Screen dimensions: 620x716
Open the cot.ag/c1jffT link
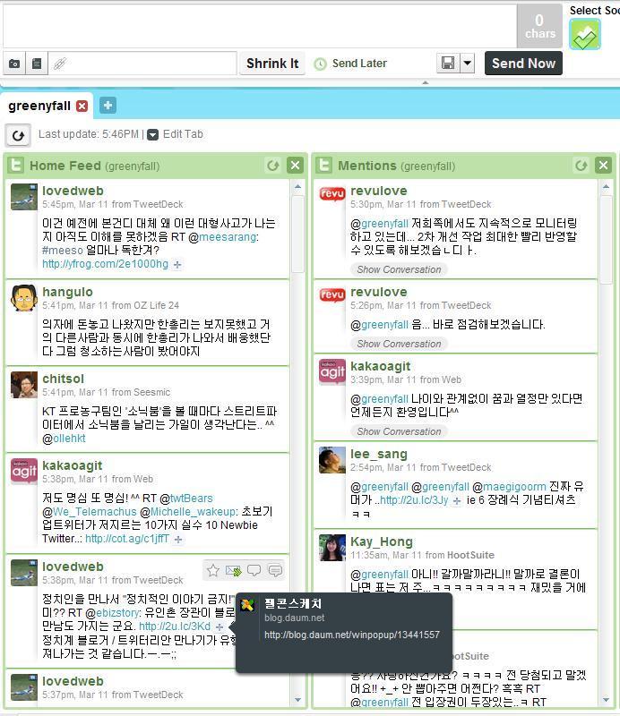(127, 539)
